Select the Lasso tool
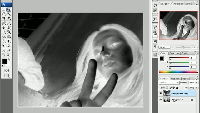This screenshot has width=200, height=113. (4, 14)
